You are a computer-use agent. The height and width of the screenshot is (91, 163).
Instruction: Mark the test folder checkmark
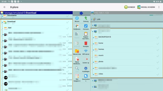pyautogui.click(x=67, y=28)
